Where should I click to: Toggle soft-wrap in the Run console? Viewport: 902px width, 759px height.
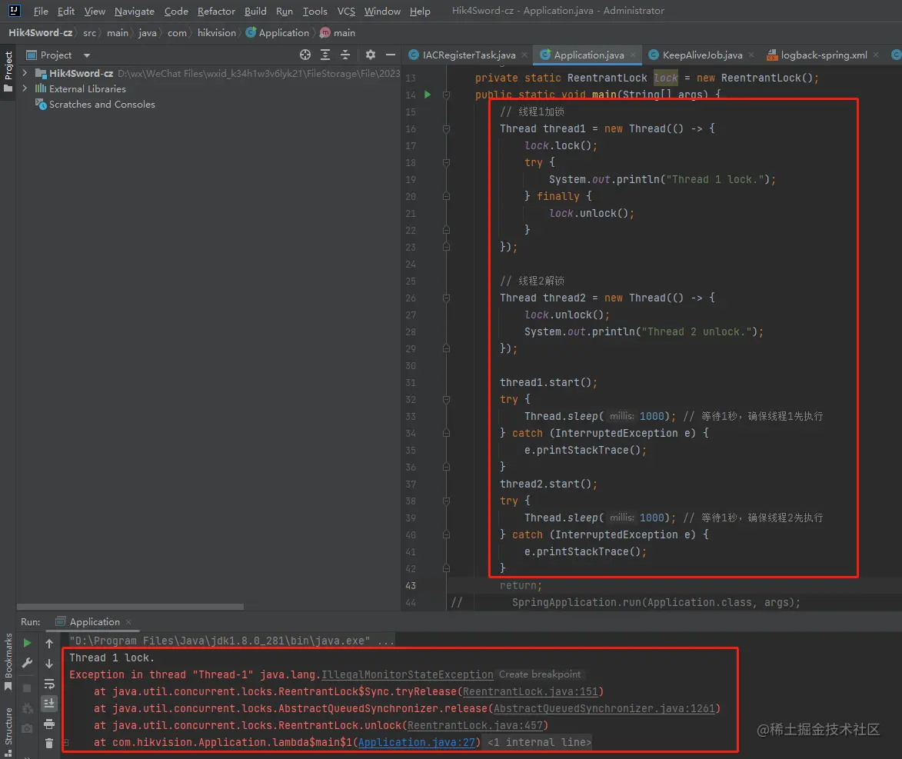coord(49,684)
